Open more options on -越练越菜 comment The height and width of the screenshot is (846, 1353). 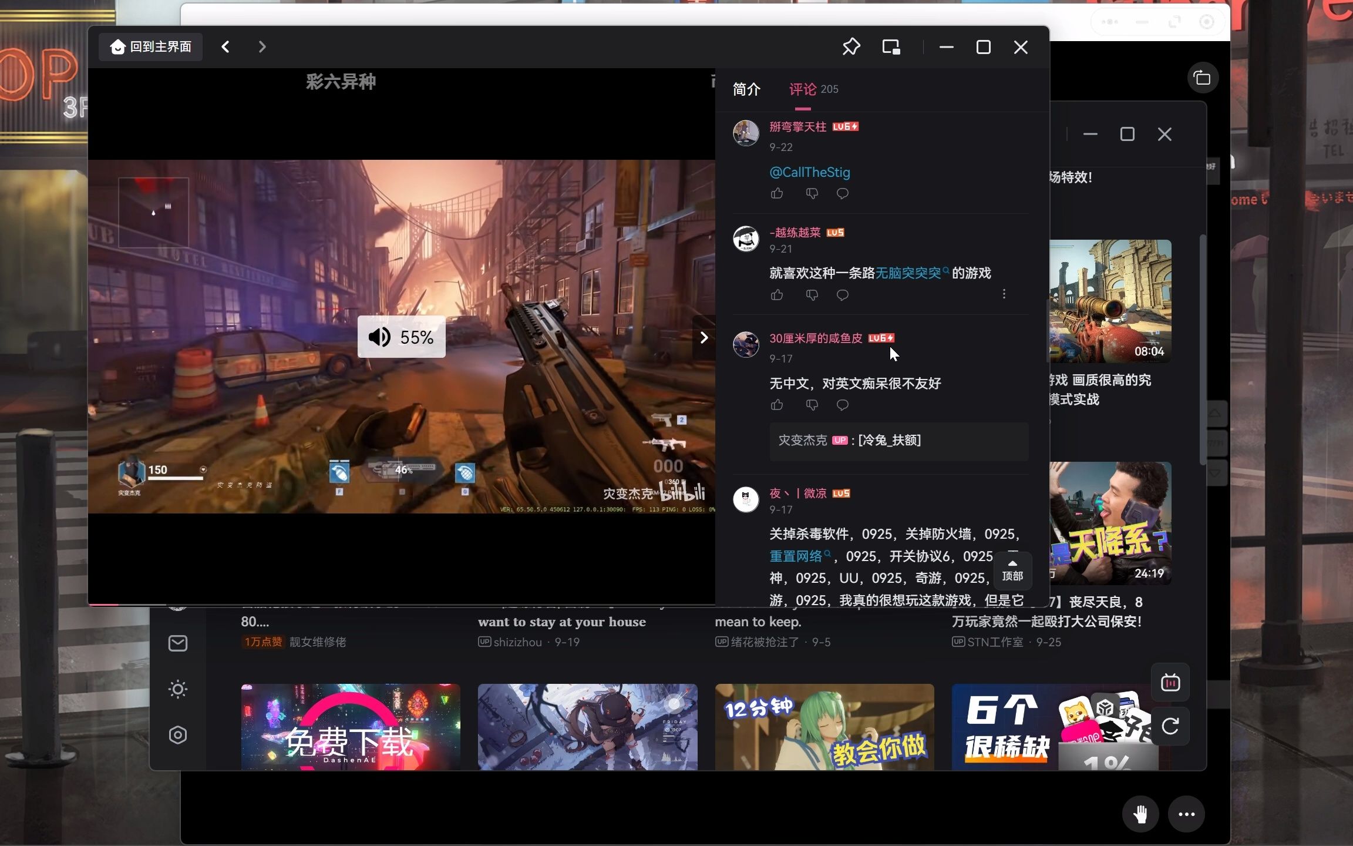point(1004,294)
